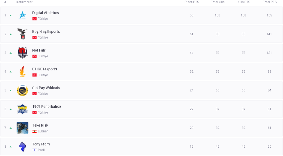Click the 1907 Fenerbahce team logo
This screenshot has width=283, height=156.
(22, 109)
